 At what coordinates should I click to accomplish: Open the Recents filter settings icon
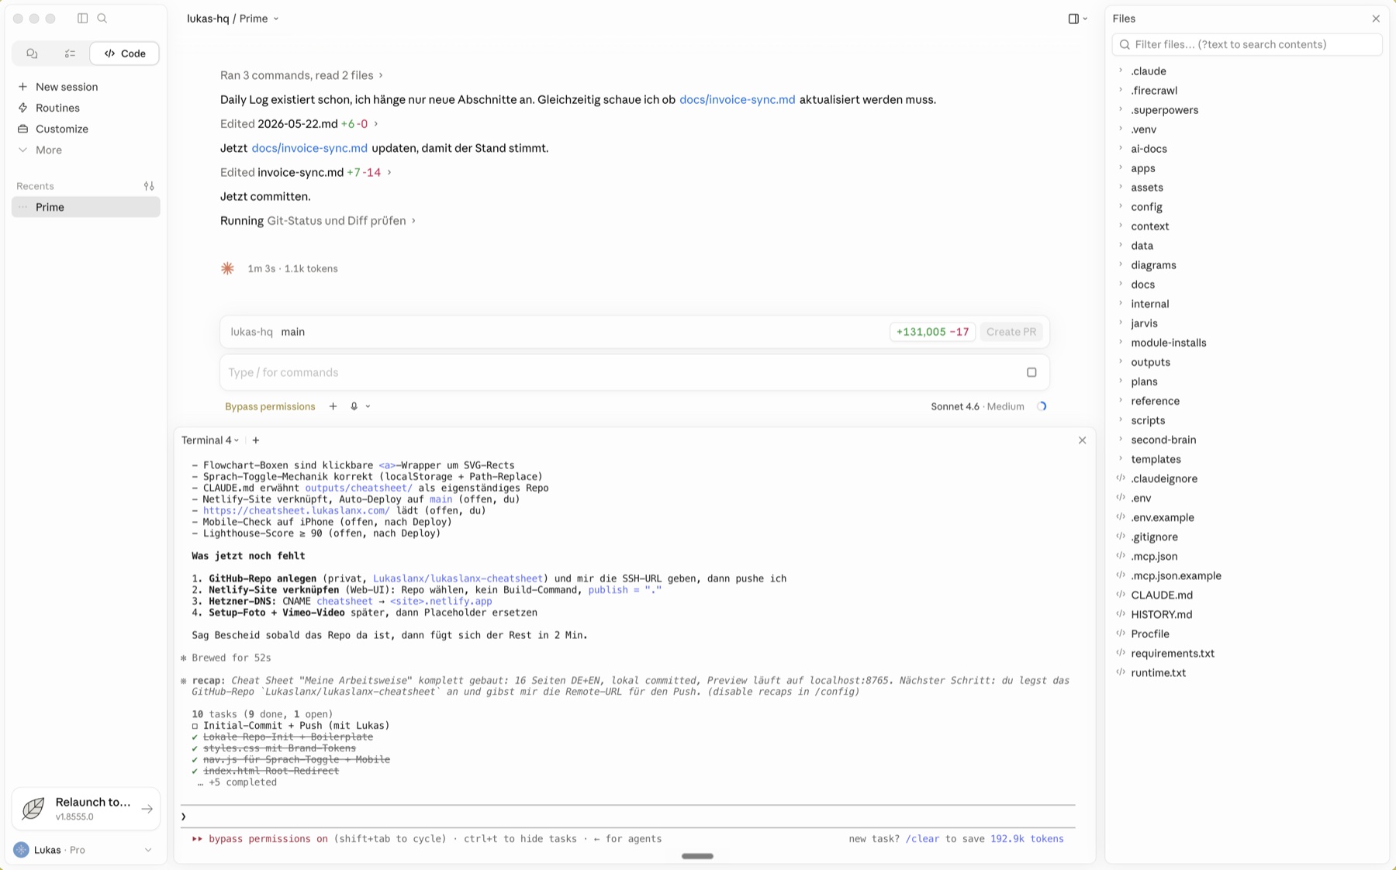[149, 186]
